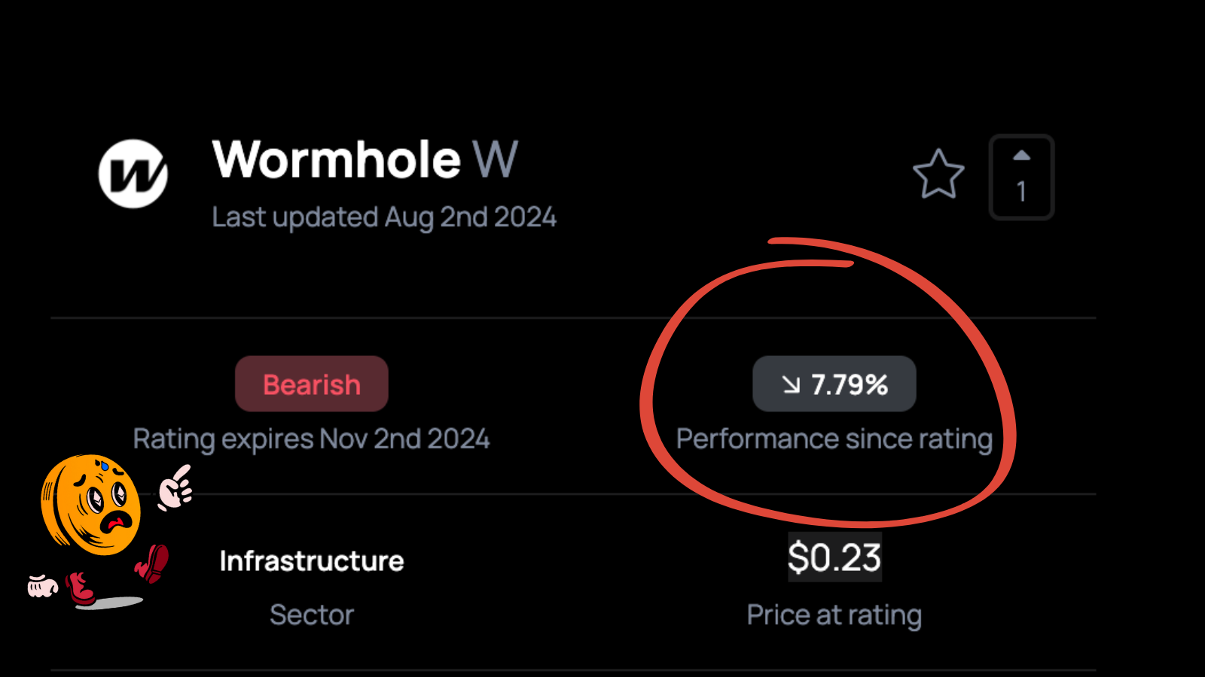Image resolution: width=1205 pixels, height=677 pixels.
Task: Click the Infrastructure sector value
Action: point(312,561)
